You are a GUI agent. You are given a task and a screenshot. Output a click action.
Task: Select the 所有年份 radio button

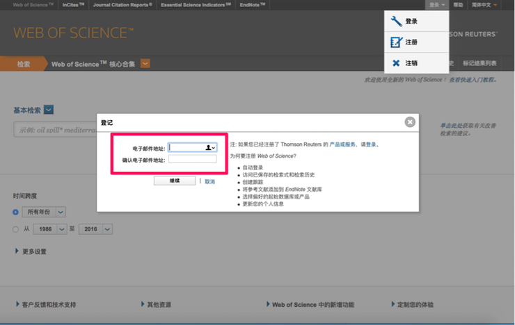coord(15,212)
